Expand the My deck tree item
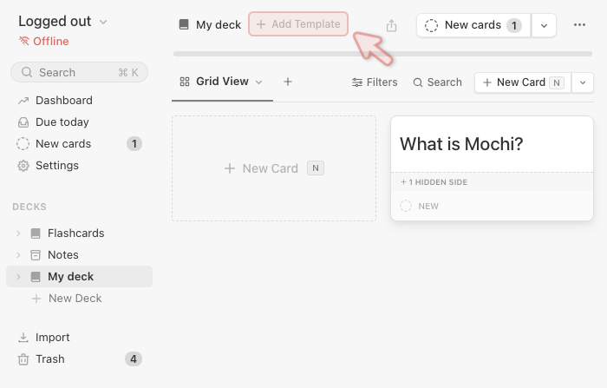Image resolution: width=607 pixels, height=388 pixels. [19, 277]
